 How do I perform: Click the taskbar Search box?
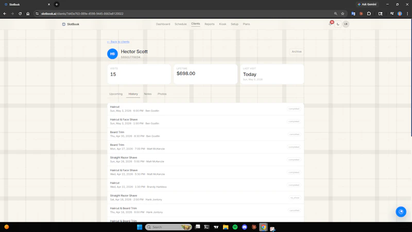pos(168,227)
